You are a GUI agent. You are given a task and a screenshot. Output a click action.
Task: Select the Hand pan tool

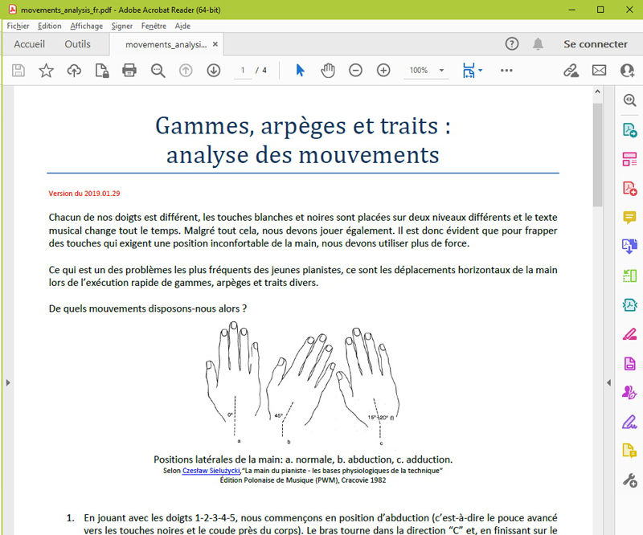328,71
